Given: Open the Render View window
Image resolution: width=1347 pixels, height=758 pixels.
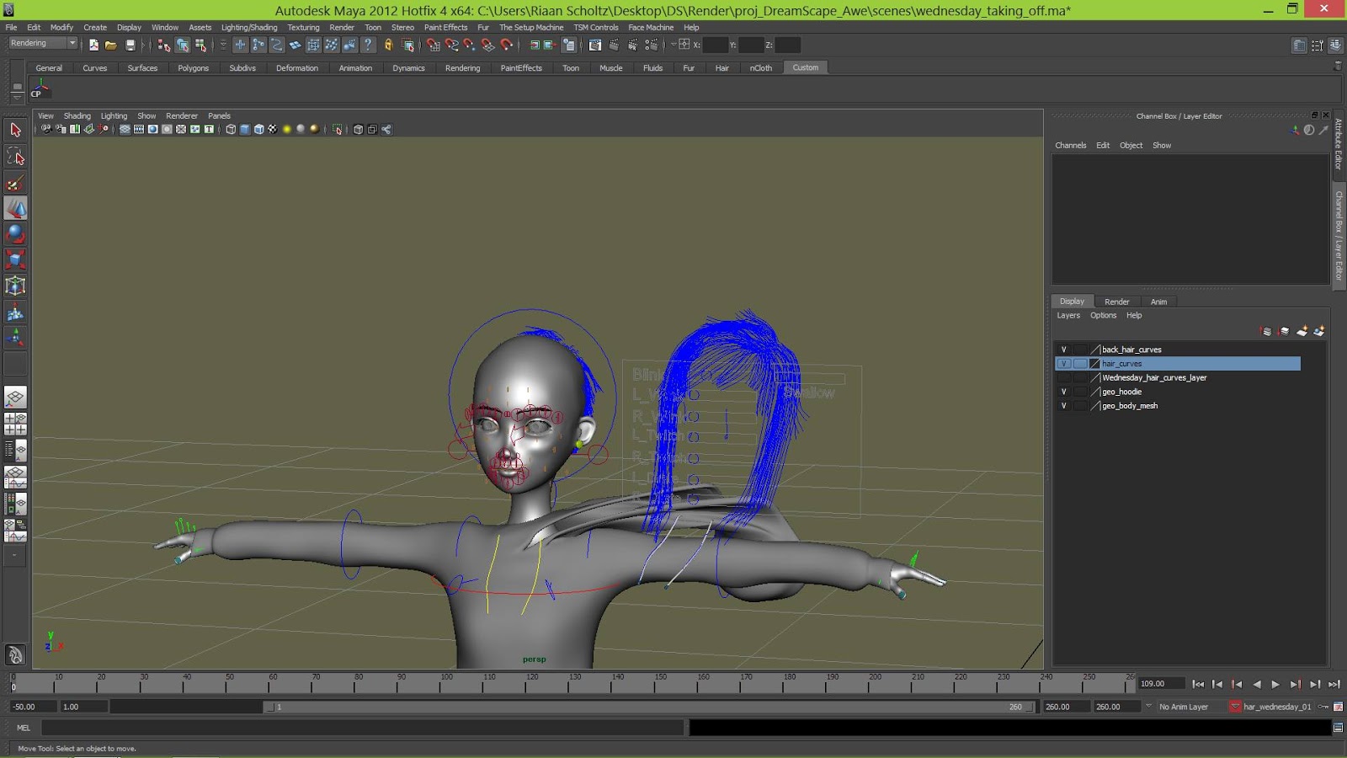Looking at the screenshot, I should coord(595,45).
